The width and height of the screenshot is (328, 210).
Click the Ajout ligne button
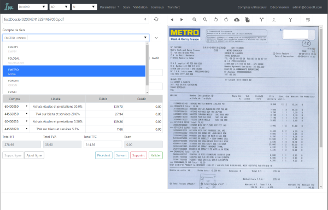[34, 155]
